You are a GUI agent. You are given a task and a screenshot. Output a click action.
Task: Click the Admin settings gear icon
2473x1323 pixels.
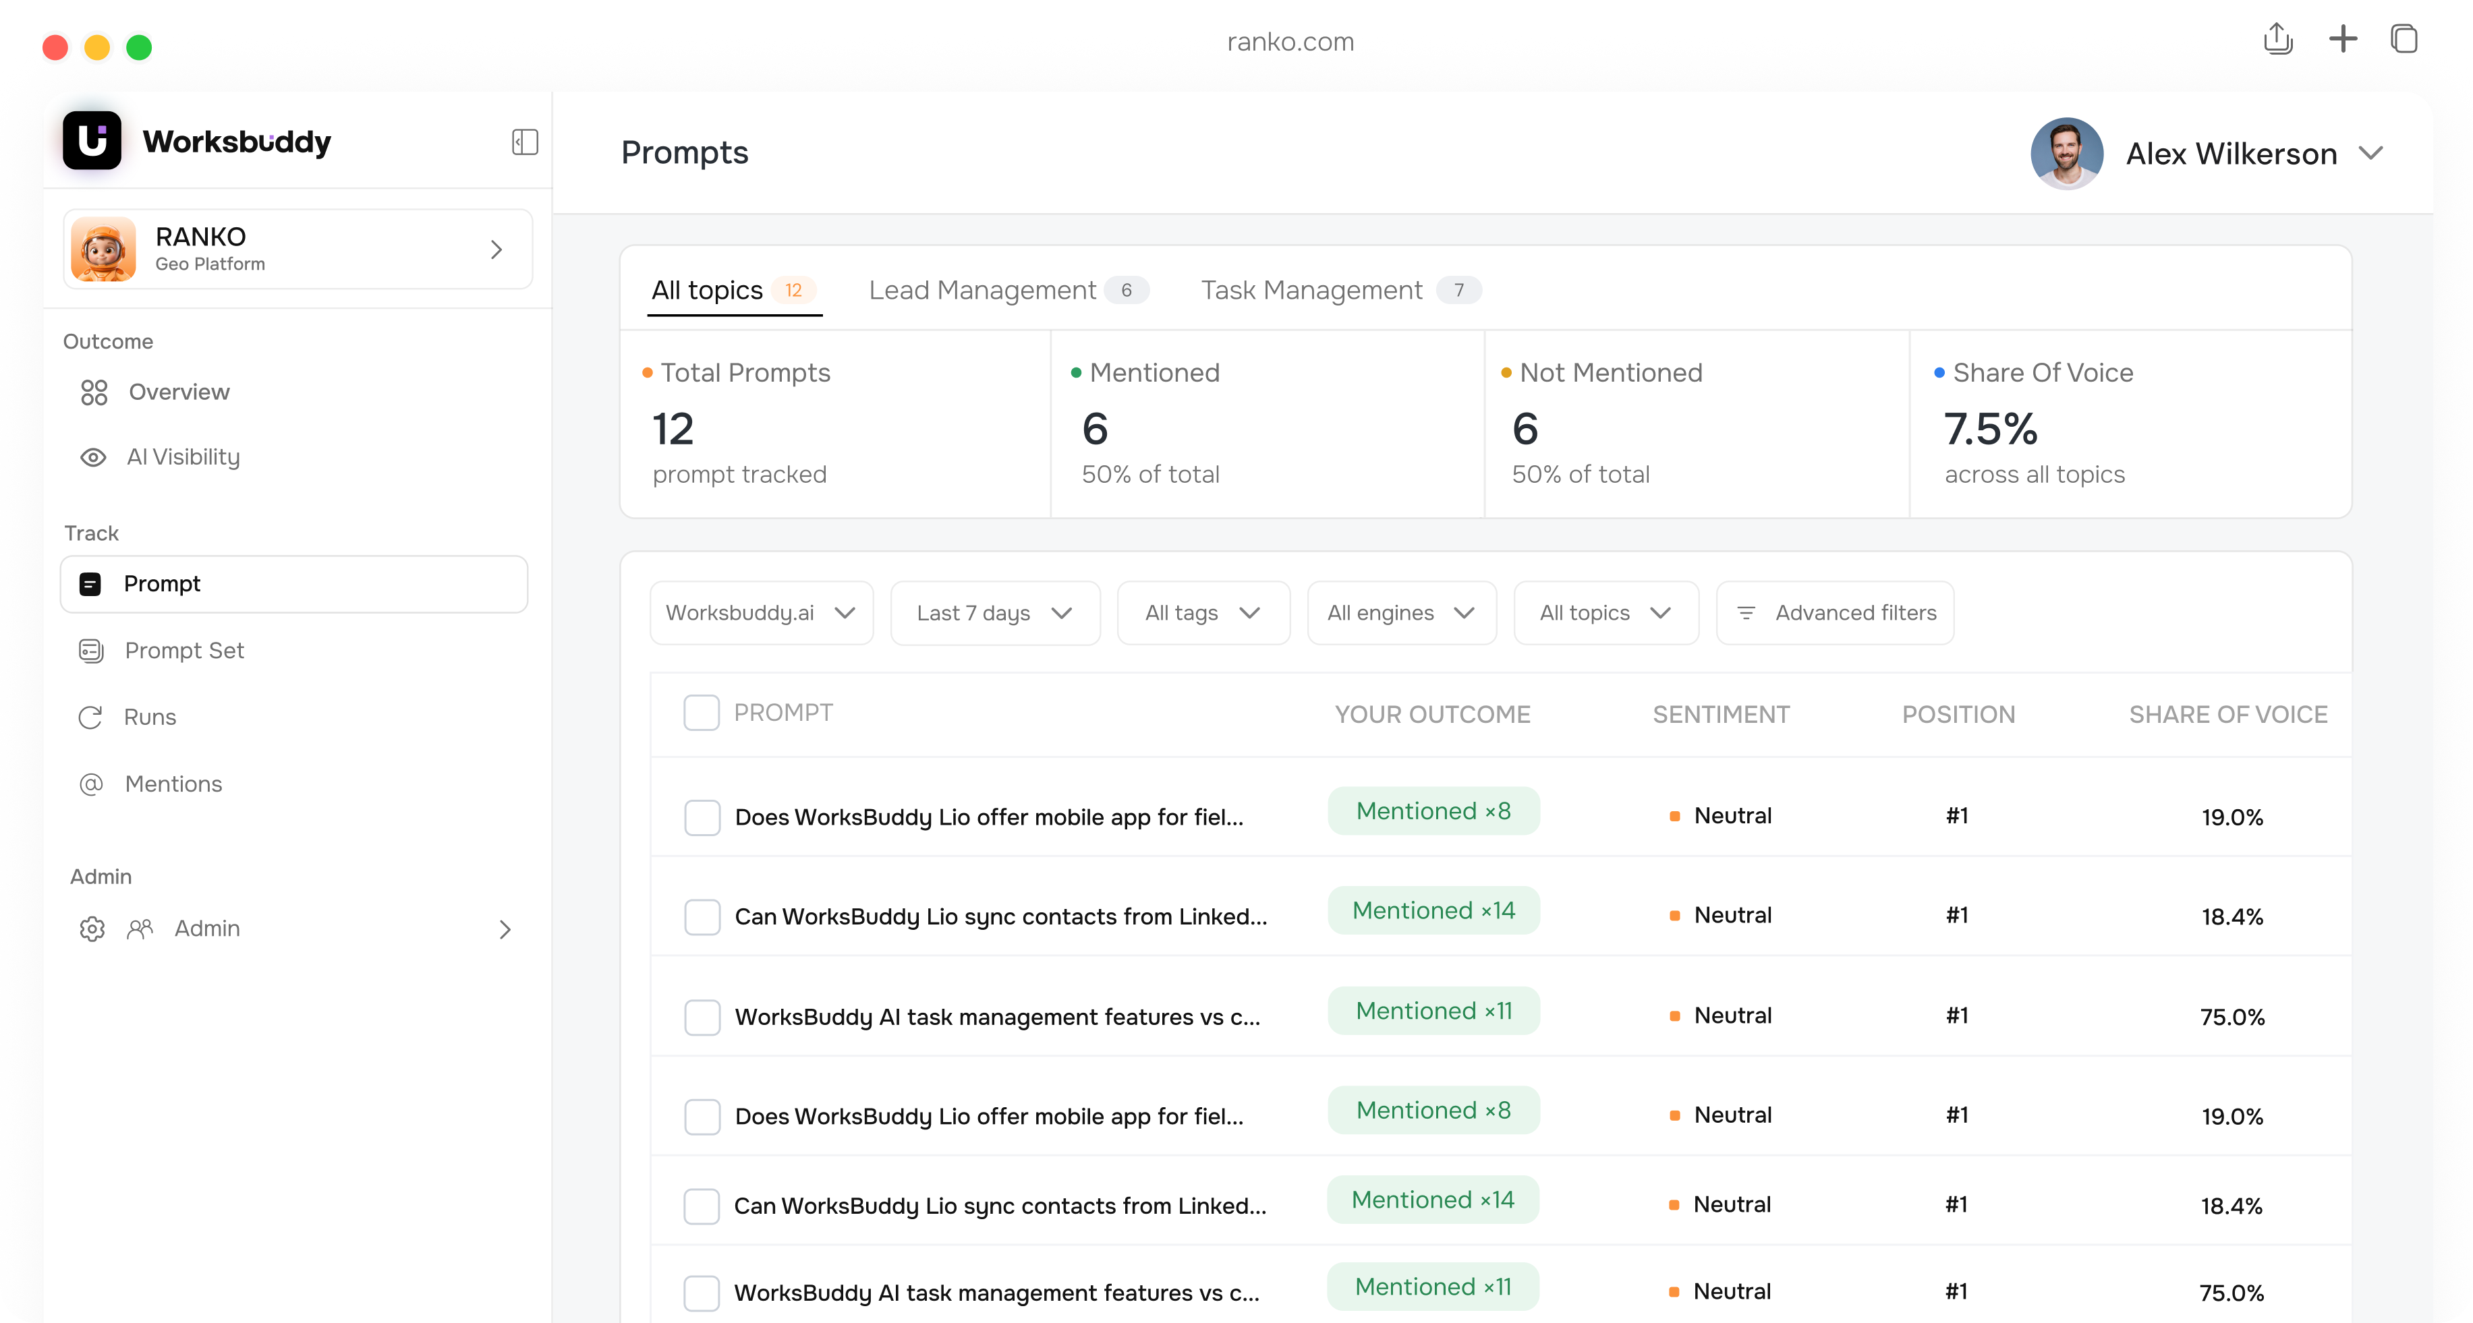pos(92,929)
